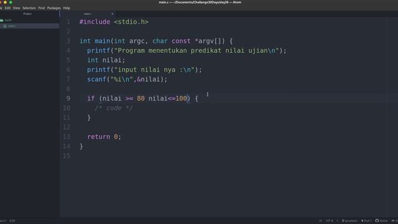Open the Selection menu
Screen dimensions: 398x224
click(x=29, y=8)
